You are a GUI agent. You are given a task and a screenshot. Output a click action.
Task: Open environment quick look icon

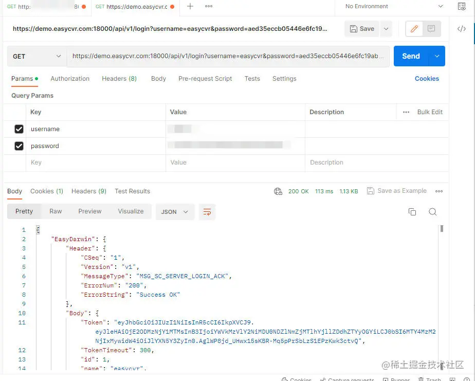[462, 6]
